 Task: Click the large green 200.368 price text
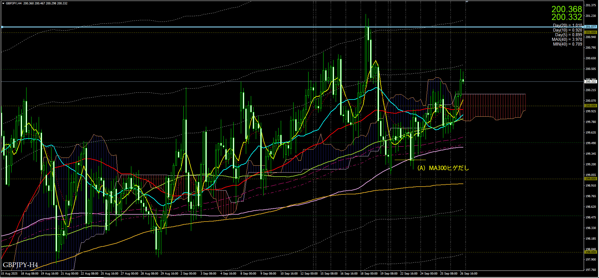tap(567, 9)
